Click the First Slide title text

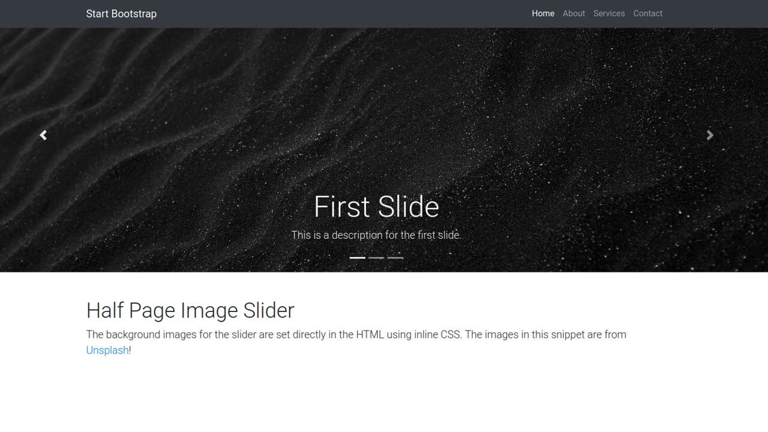(376, 206)
